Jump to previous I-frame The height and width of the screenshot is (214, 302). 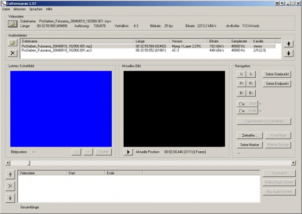click(242, 74)
